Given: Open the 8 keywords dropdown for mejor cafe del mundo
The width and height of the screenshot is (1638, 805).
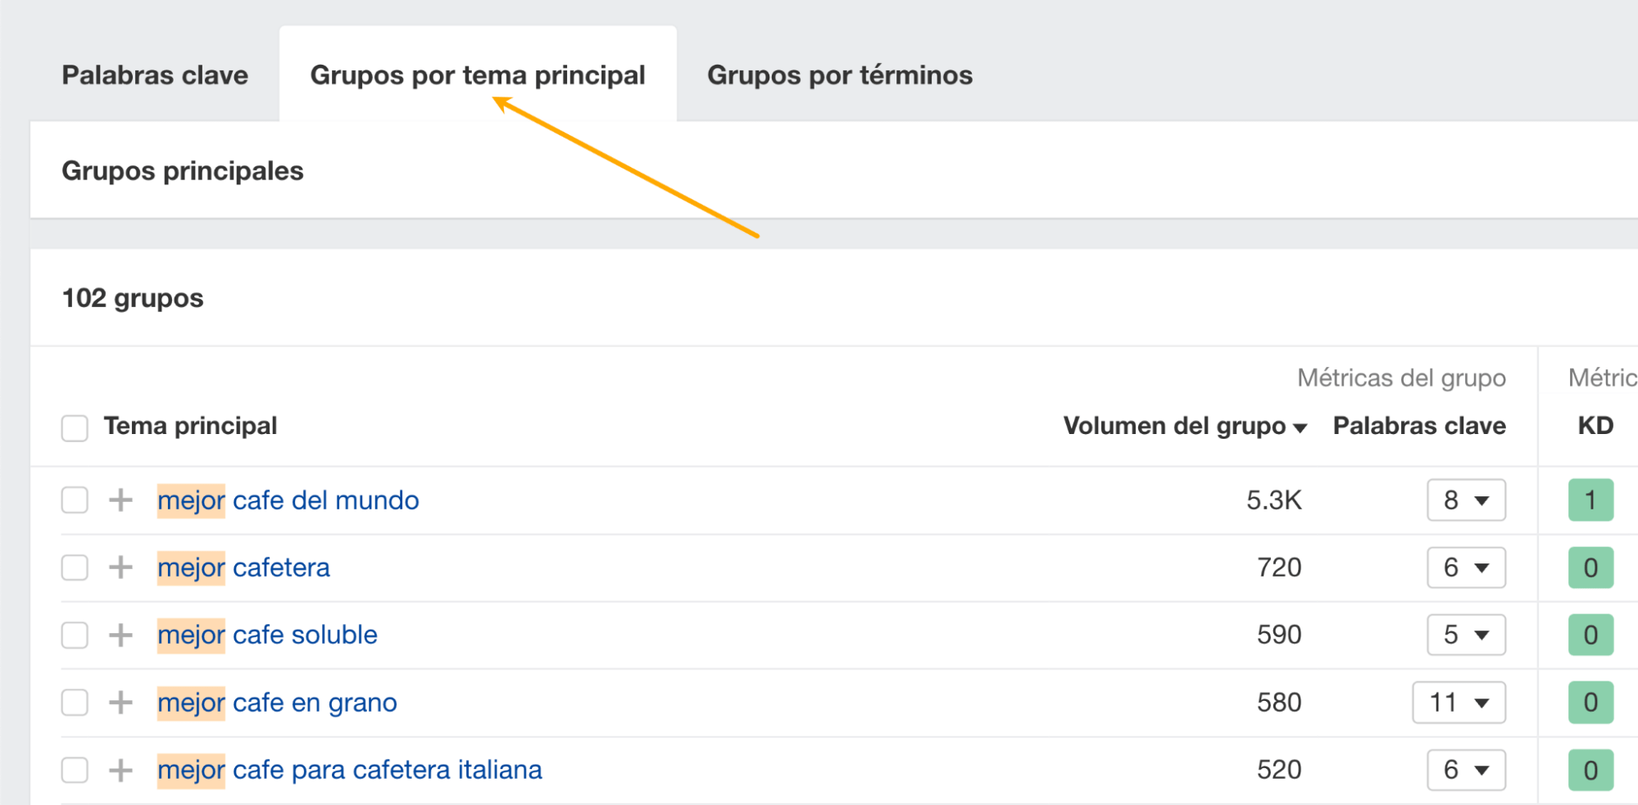Looking at the screenshot, I should 1466,500.
